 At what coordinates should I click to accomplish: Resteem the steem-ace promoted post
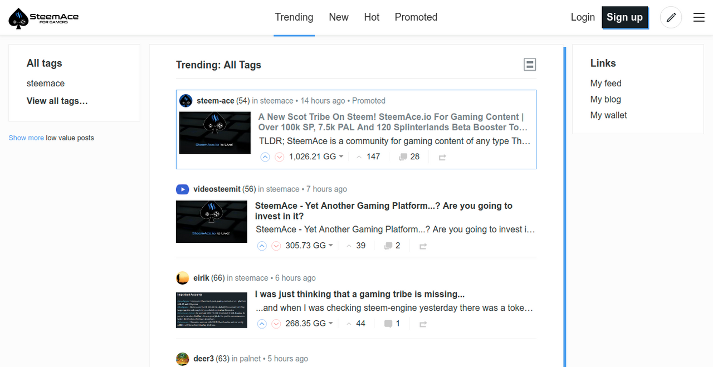pyautogui.click(x=442, y=158)
